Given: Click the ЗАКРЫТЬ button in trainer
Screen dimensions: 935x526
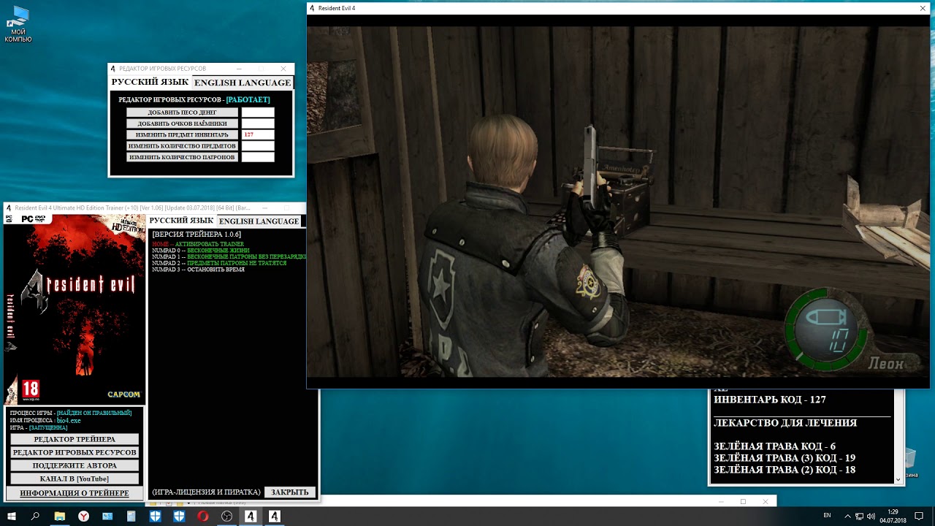Looking at the screenshot, I should point(290,492).
